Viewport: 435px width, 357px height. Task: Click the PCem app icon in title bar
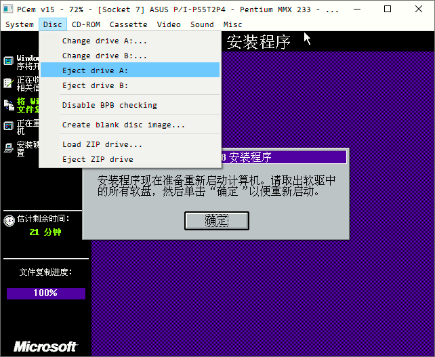(x=7, y=9)
